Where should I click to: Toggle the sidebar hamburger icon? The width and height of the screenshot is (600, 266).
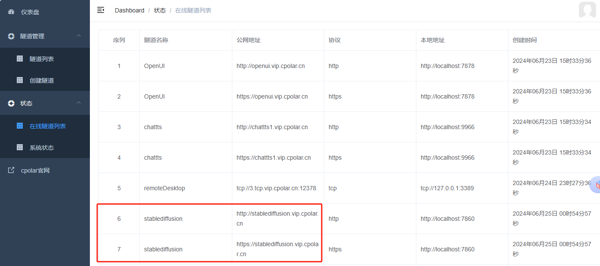pyautogui.click(x=101, y=10)
